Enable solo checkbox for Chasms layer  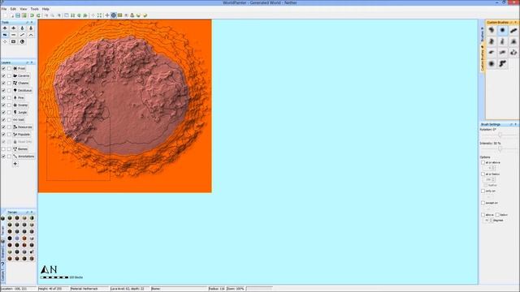tap(9, 83)
